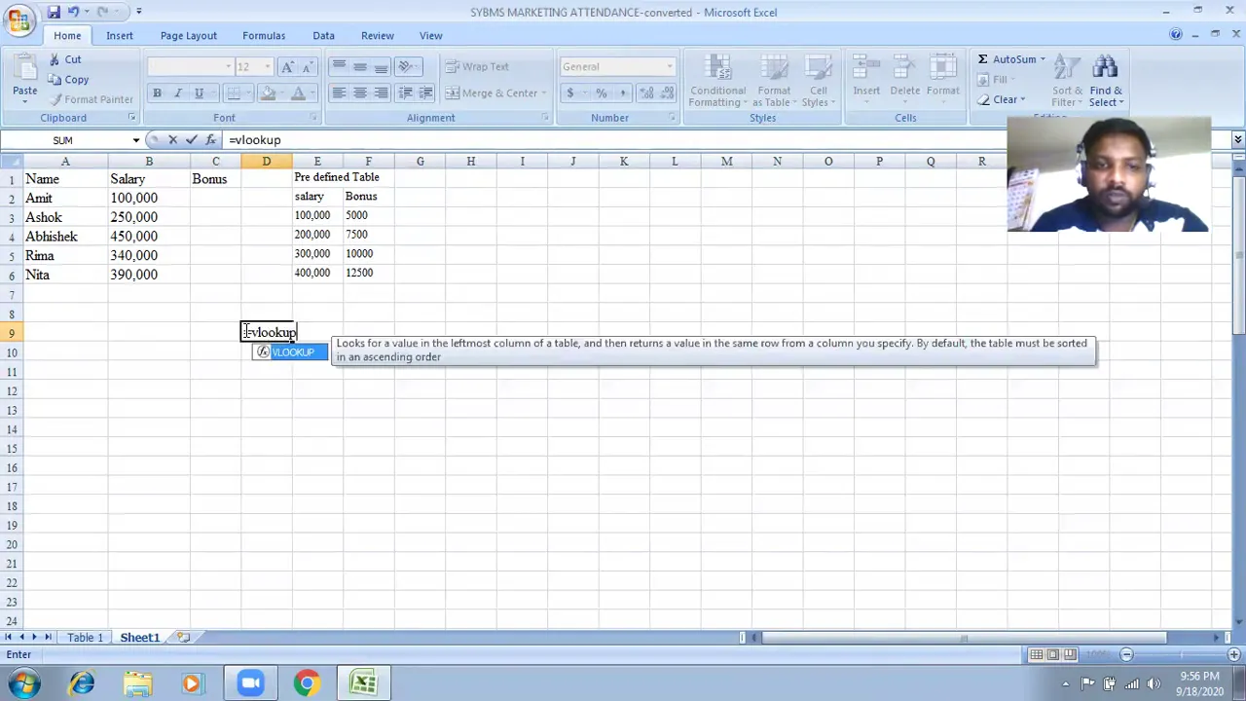Open the View tab

[430, 35]
